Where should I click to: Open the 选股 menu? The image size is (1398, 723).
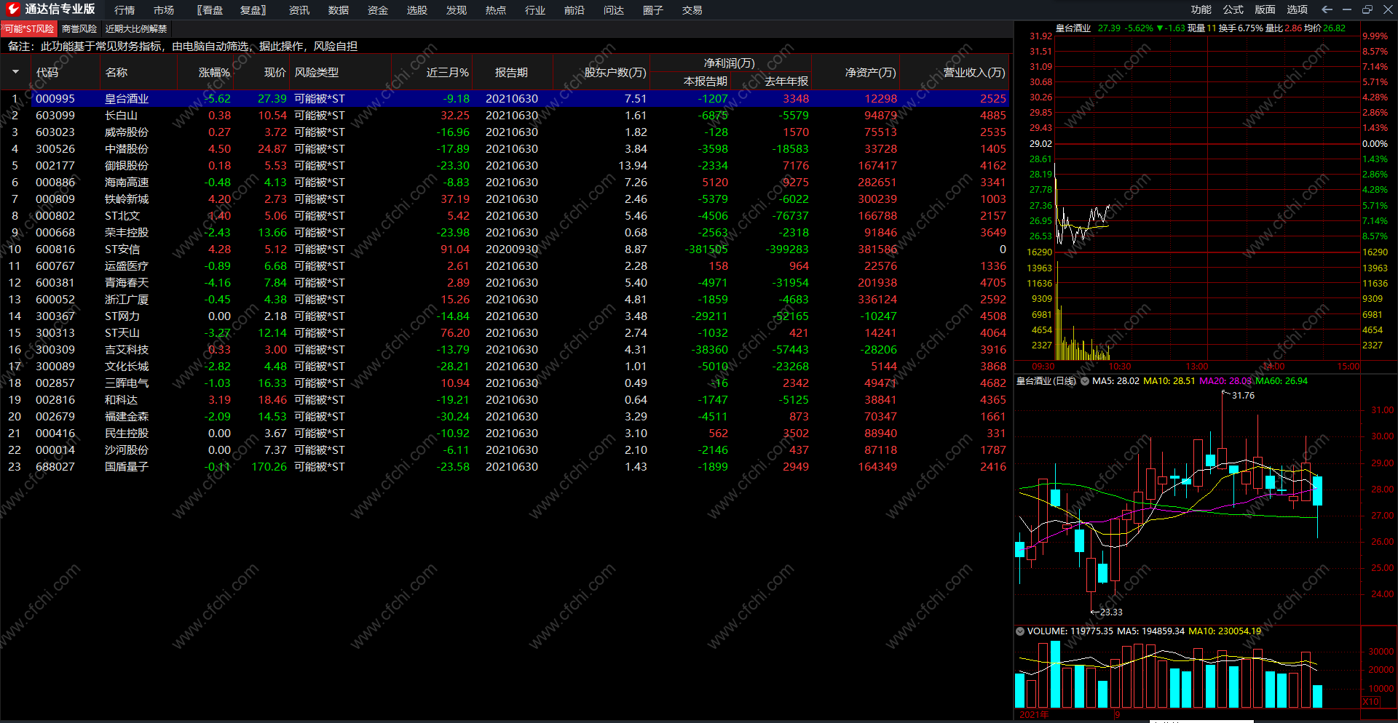pos(417,10)
